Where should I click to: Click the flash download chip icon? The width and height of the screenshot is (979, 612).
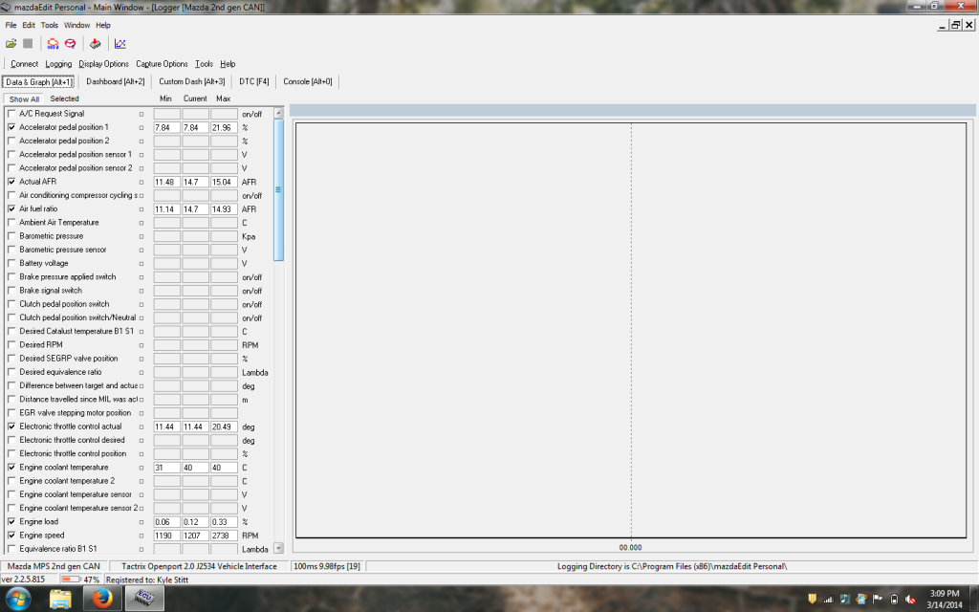click(x=95, y=44)
